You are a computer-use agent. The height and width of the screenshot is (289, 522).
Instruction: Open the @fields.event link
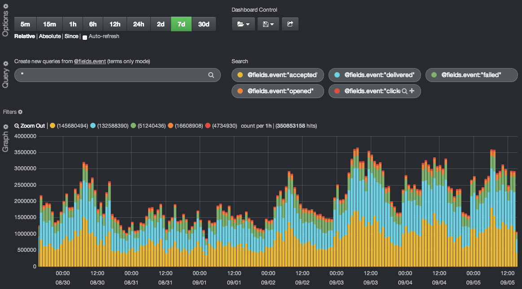pos(90,61)
